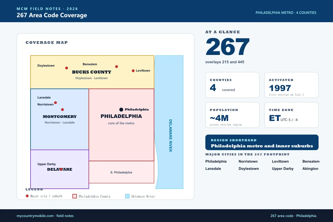This screenshot has height=222, width=333.
Task: Click the LEGEND heading
Action: (x=34, y=189)
